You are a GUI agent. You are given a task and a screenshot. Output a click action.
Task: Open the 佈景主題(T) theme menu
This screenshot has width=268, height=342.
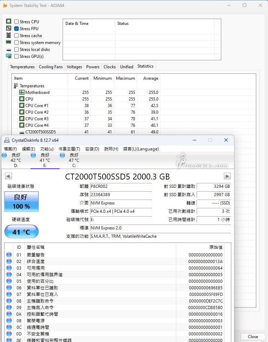[x=69, y=149]
